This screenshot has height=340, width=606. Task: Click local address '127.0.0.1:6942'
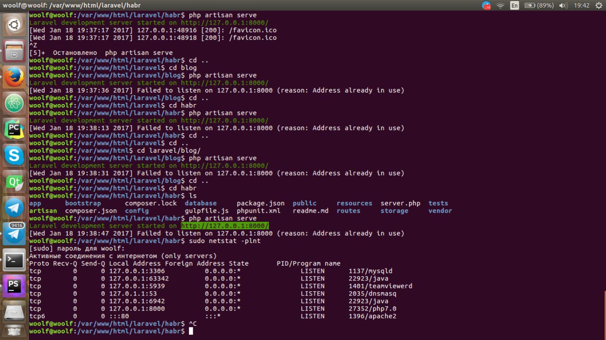[137, 301]
